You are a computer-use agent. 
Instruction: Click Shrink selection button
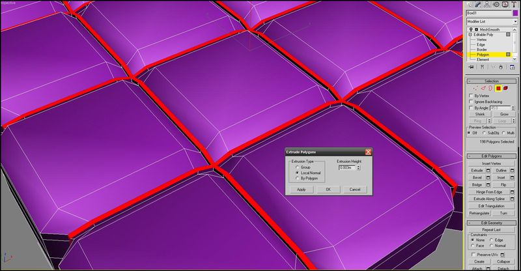480,114
